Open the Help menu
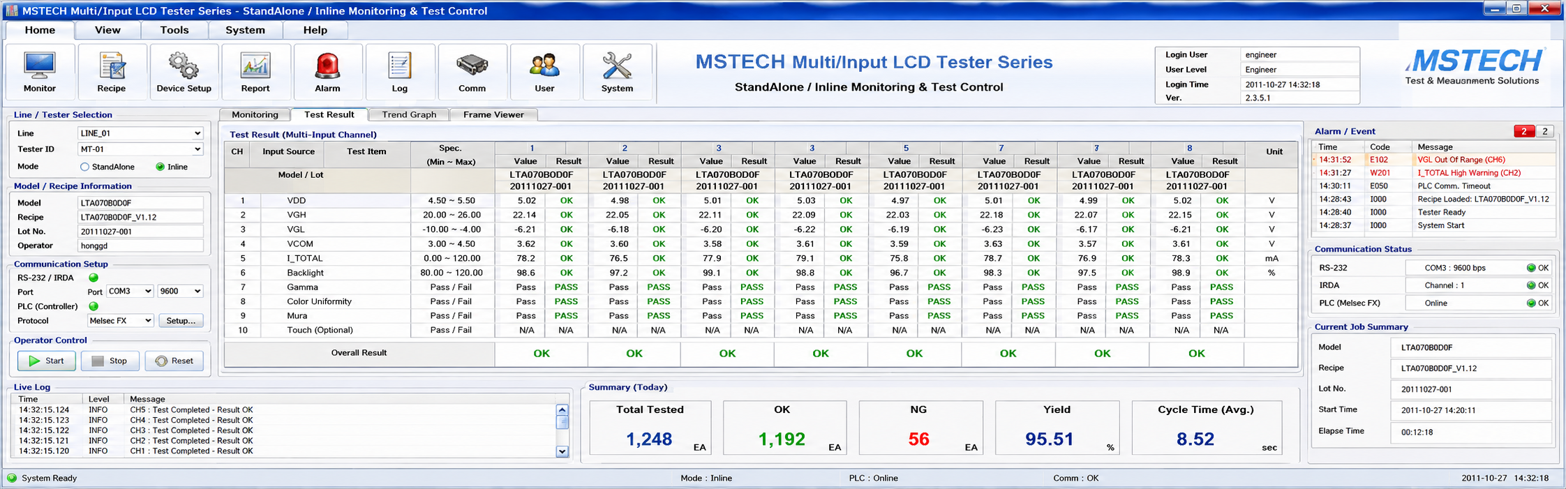1566x489 pixels. pyautogui.click(x=315, y=30)
